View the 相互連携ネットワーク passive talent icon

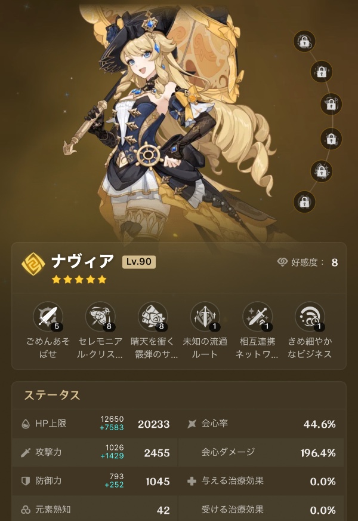257,317
